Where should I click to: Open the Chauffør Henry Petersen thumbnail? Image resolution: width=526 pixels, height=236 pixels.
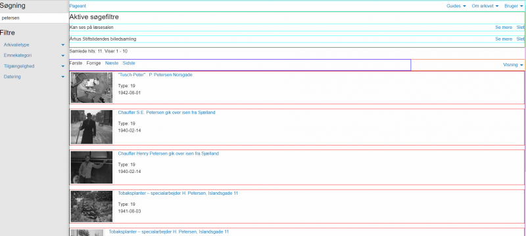pyautogui.click(x=91, y=167)
